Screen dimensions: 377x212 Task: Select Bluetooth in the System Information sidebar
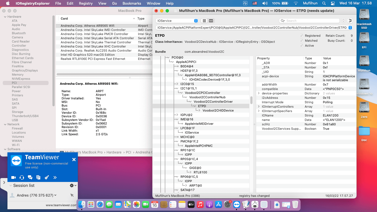[19, 33]
